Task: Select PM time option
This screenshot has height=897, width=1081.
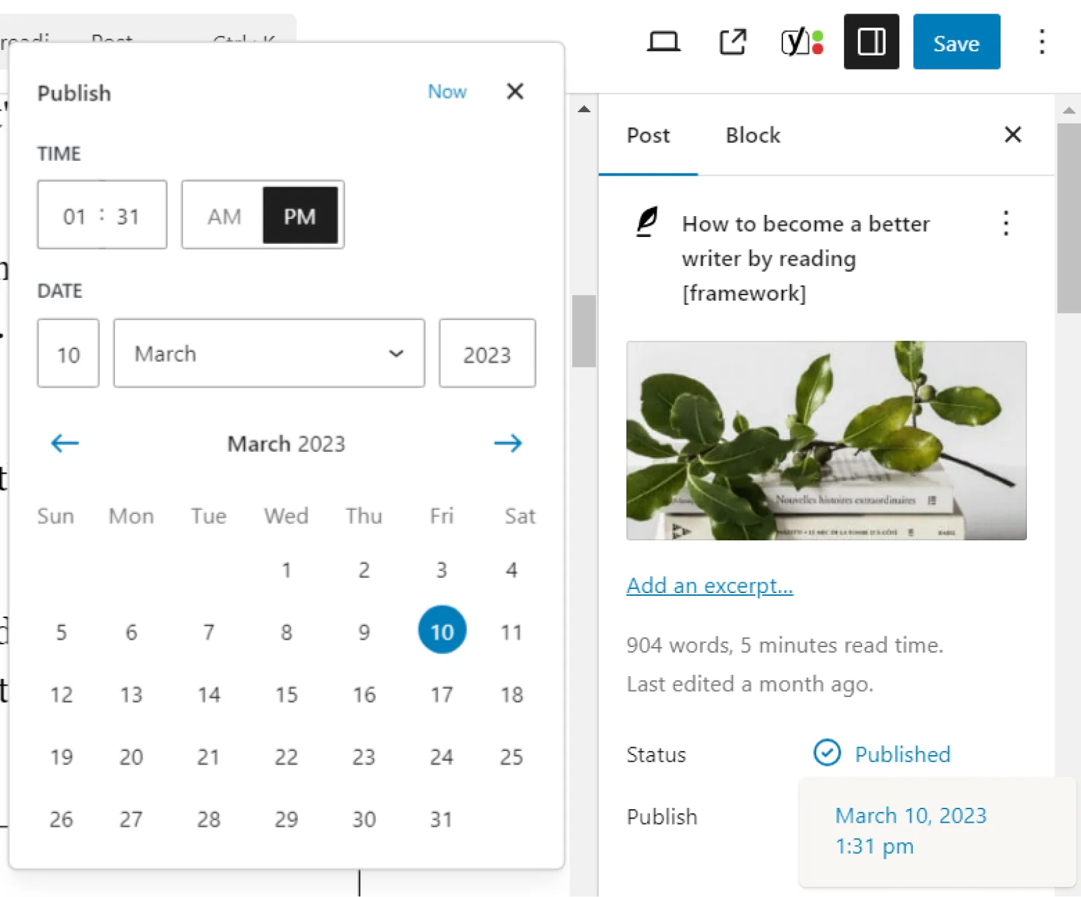Action: coord(300,216)
